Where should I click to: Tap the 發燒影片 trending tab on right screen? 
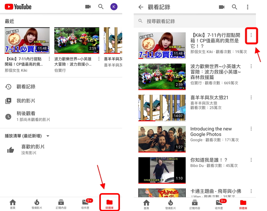(170, 204)
